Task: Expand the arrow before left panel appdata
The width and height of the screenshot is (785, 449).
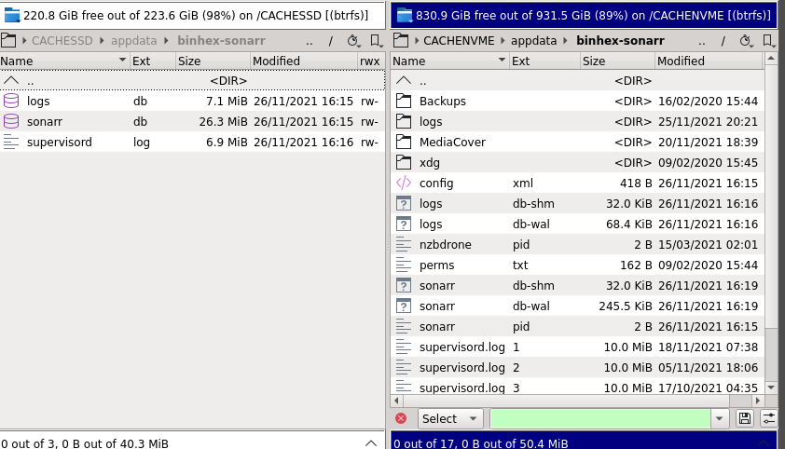Action: pos(103,40)
